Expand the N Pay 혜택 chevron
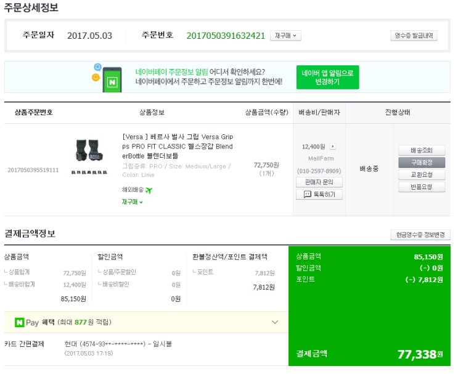The image size is (458, 374). click(274, 322)
